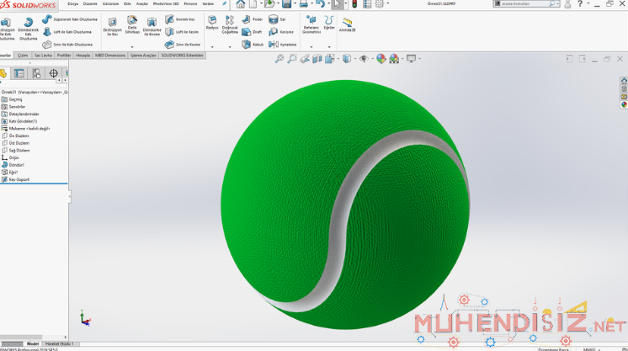Viewport: 628px width, 351px height.
Task: Open the Anında3D tool
Action: point(347,24)
